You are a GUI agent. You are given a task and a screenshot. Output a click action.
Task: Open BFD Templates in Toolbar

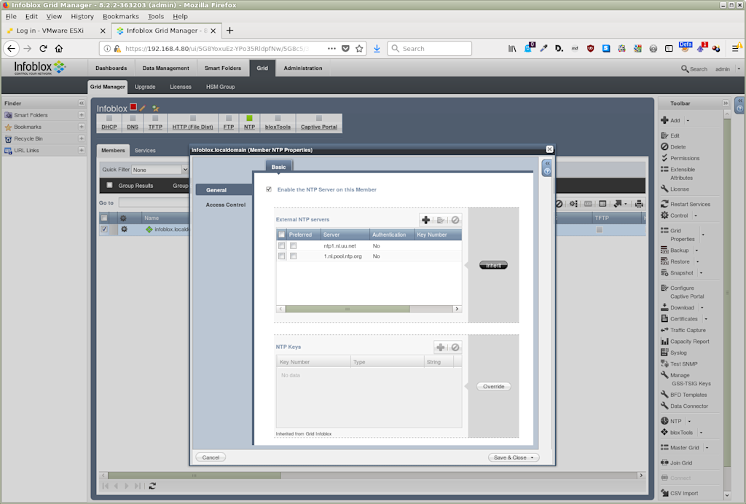(683, 395)
